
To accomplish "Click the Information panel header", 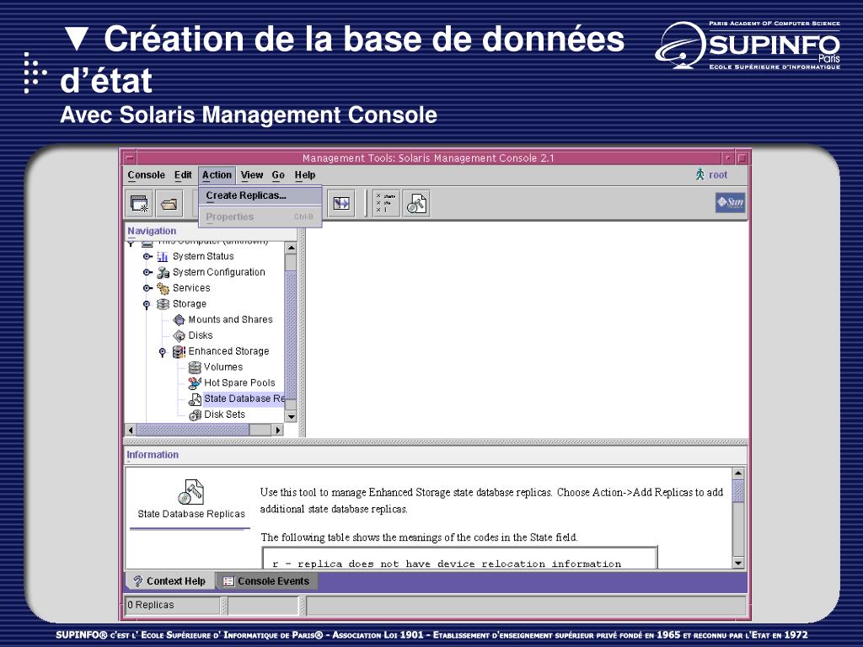I will [435, 455].
